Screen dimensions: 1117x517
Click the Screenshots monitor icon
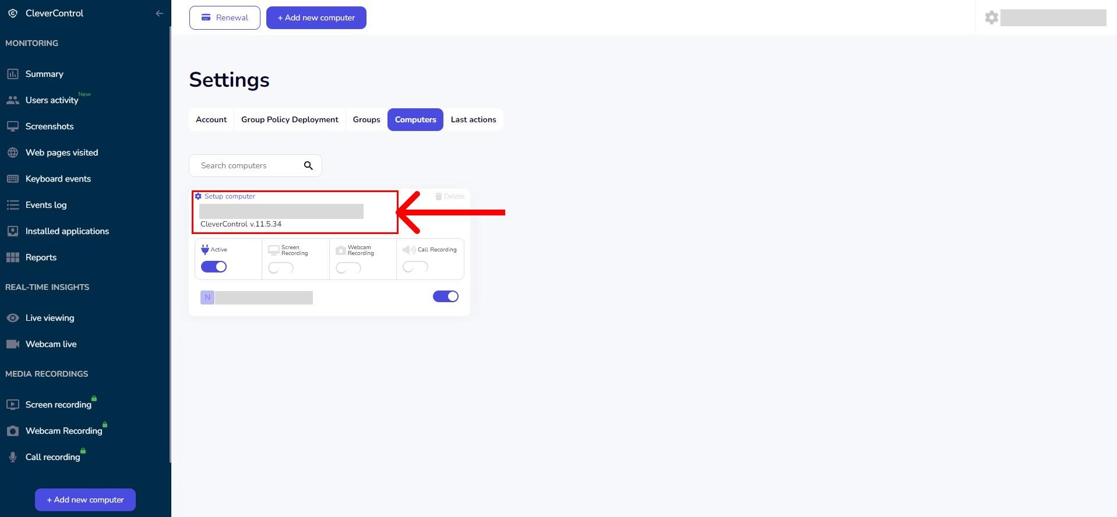(x=13, y=126)
